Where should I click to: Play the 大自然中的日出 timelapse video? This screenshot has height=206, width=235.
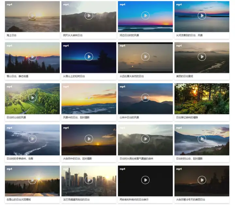[89, 139]
